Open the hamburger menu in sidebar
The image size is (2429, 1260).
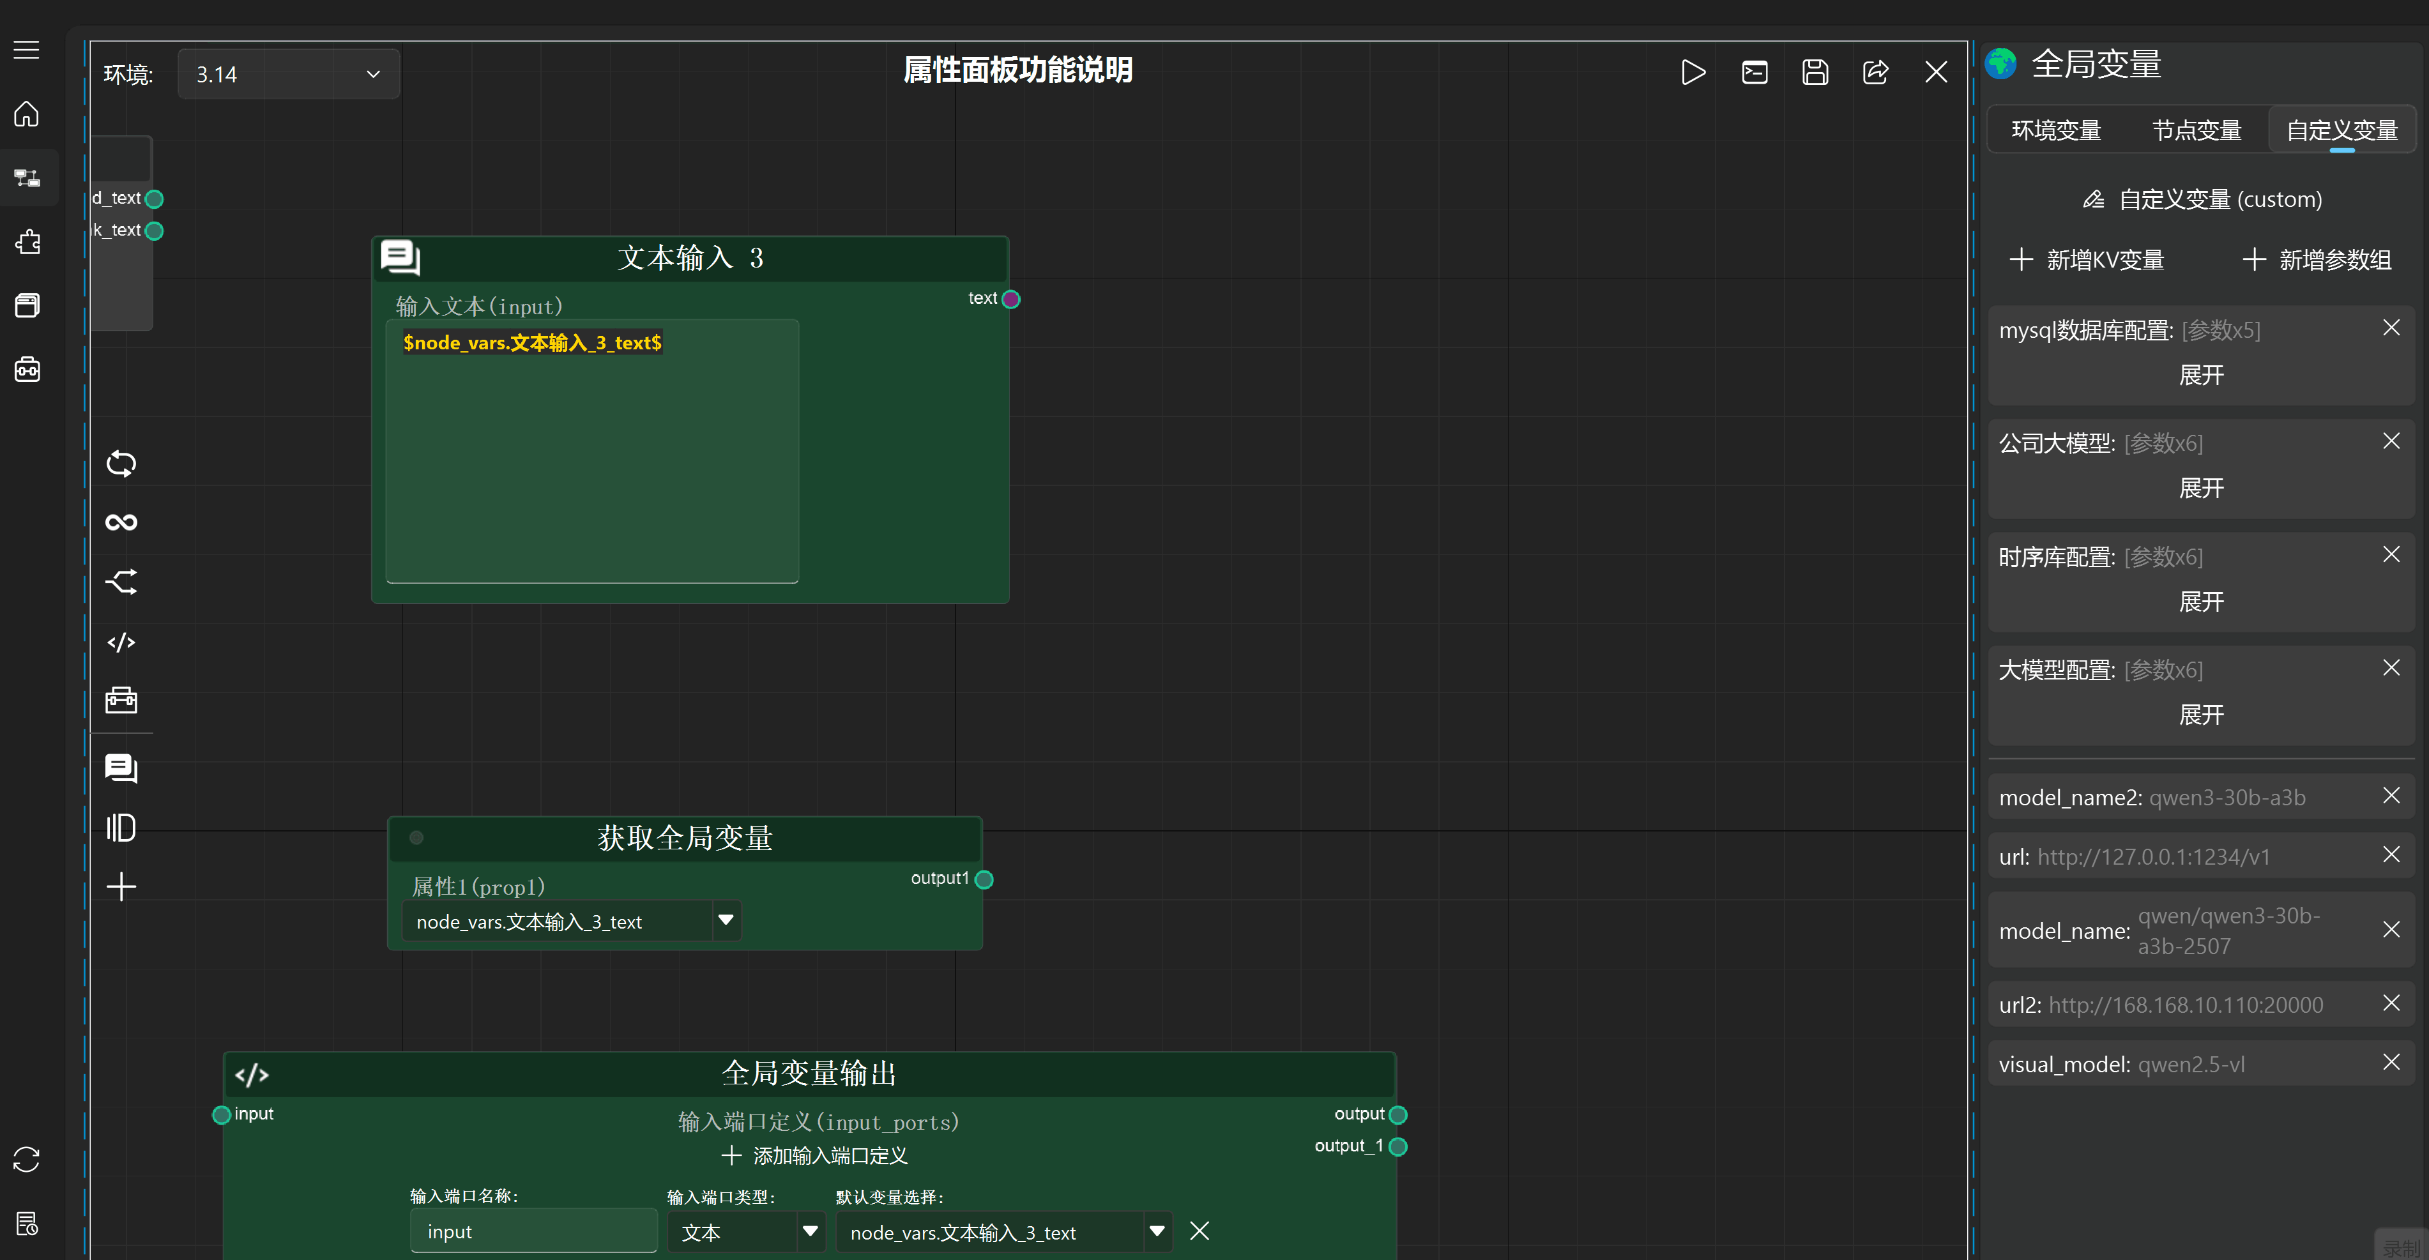tap(26, 50)
